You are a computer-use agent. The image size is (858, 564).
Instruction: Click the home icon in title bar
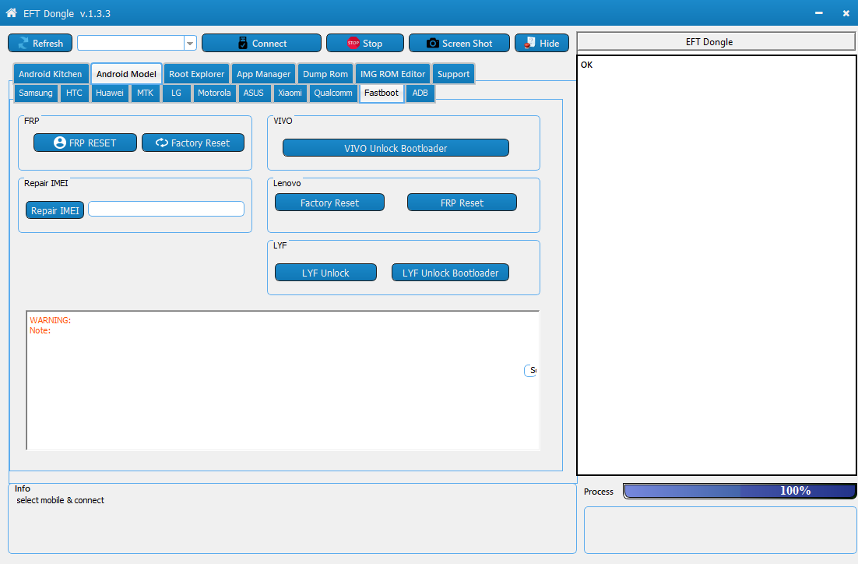pos(12,12)
